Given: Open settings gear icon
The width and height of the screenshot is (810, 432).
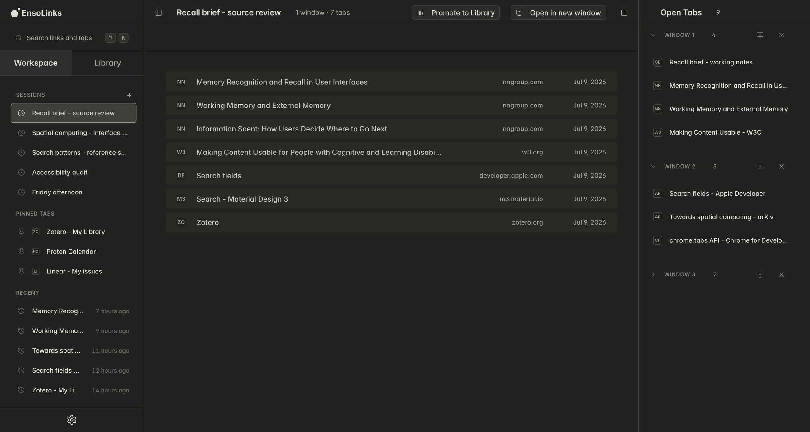Looking at the screenshot, I should (72, 420).
